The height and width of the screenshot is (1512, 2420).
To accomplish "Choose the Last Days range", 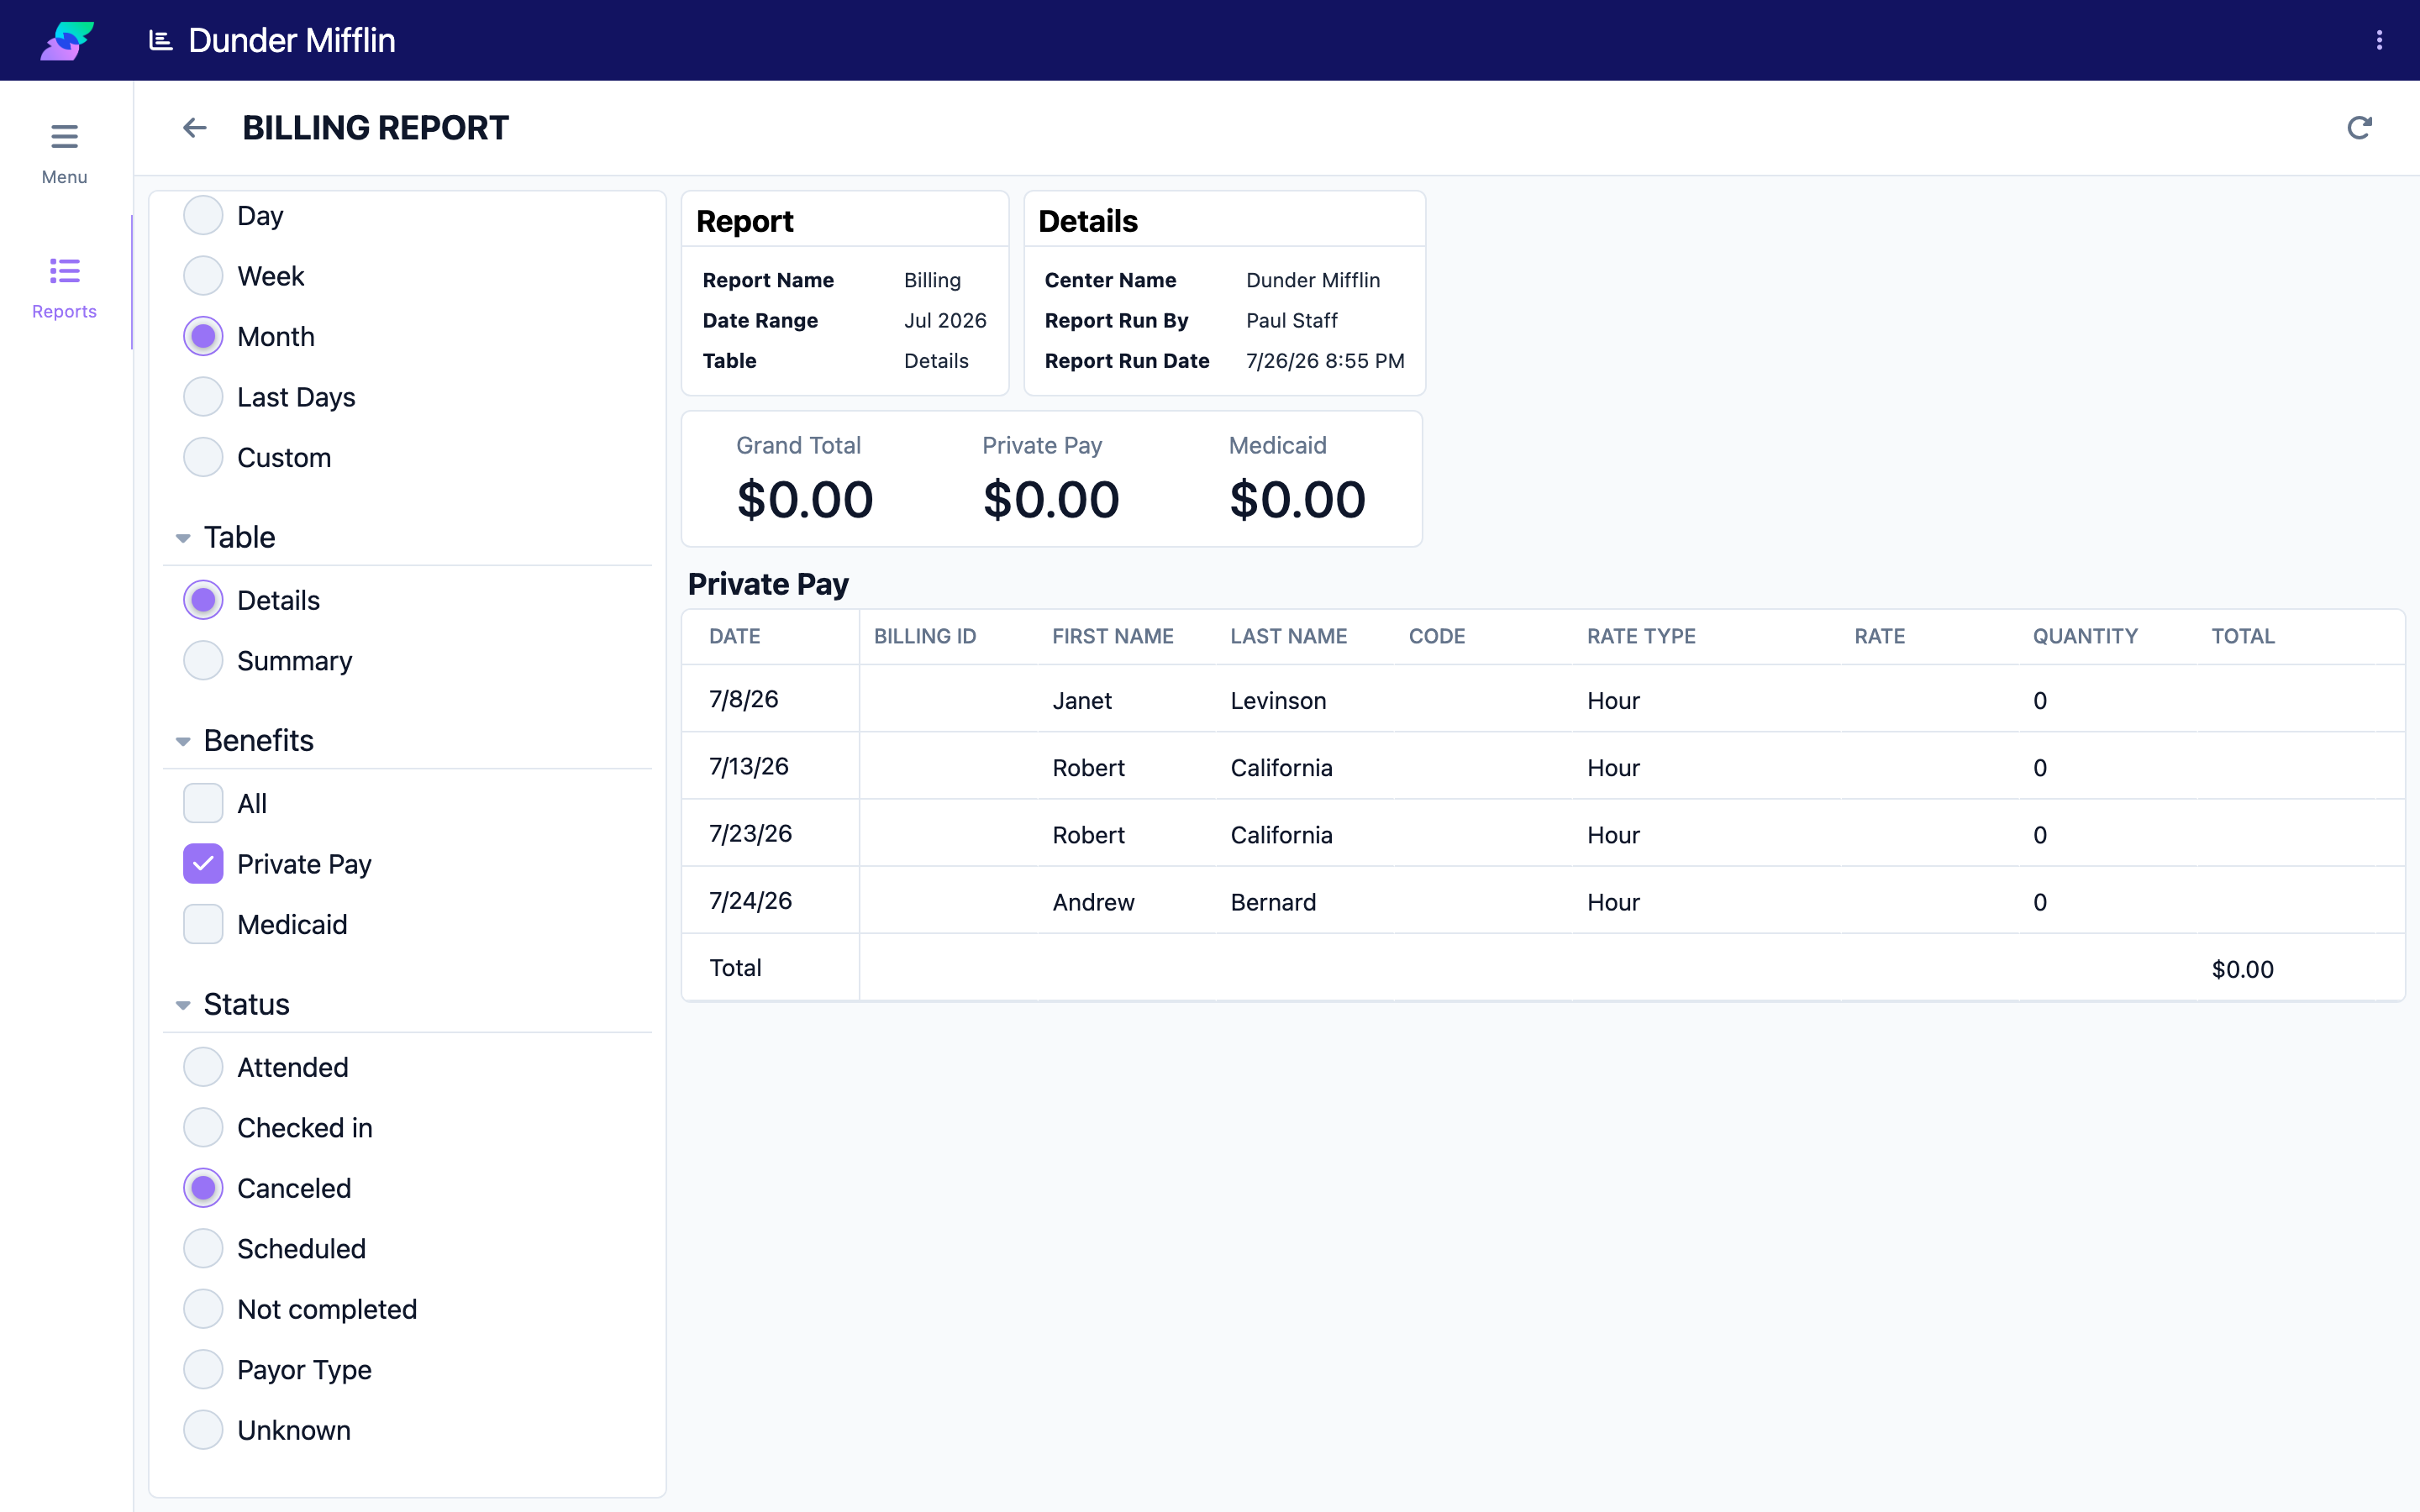I will tap(203, 397).
